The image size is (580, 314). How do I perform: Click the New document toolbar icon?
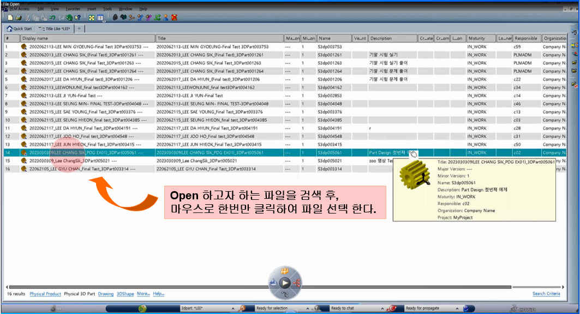tap(10, 17)
